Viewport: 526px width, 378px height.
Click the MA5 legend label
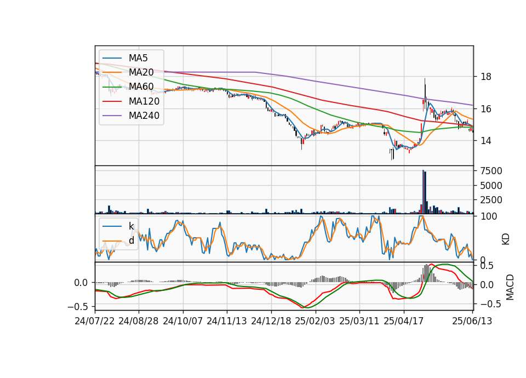click(138, 58)
